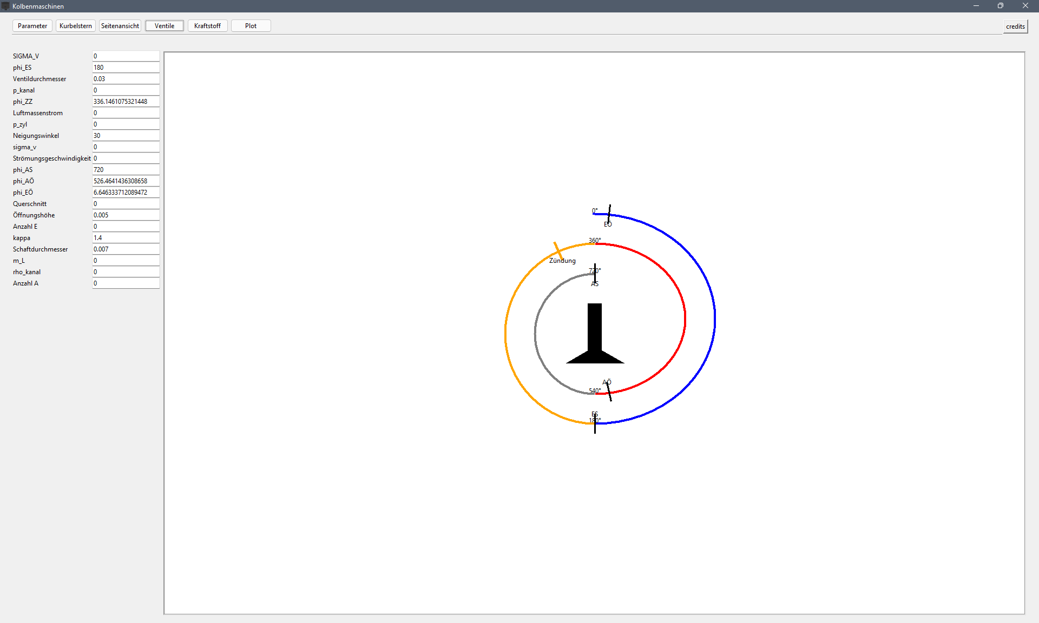Viewport: 1039px width, 623px height.
Task: Click the Neigungswinkel input field
Action: (x=126, y=136)
